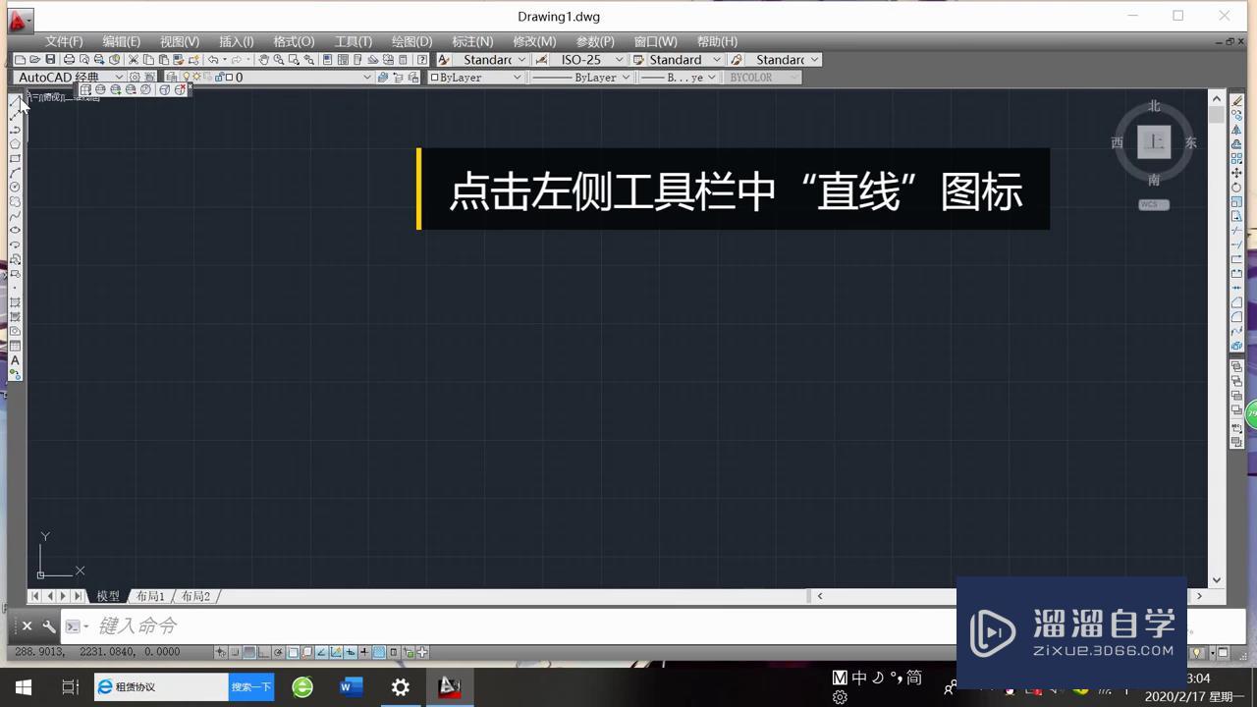Viewport: 1257px width, 707px height.
Task: Click the customization wrench icon by command line
Action: pos(49,625)
